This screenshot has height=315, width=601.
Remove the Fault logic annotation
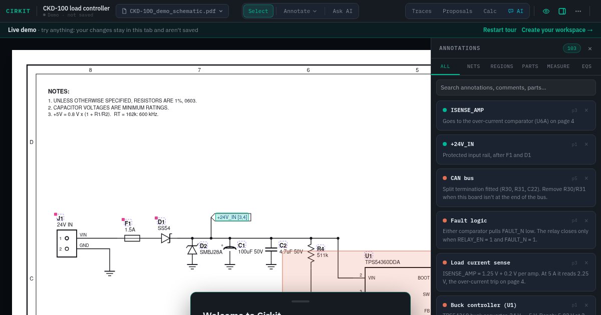[x=586, y=220]
